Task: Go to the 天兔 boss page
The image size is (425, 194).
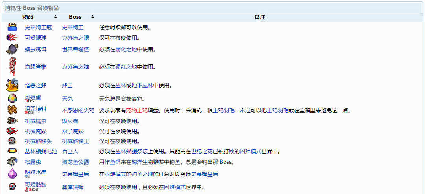Action: 67,99
